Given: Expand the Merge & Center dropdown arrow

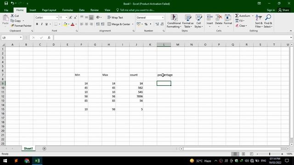Looking at the screenshot, I should pyautogui.click(x=133, y=24).
